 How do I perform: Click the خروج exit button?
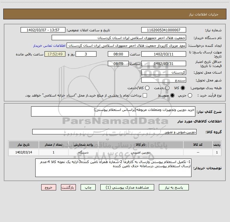click(49, 187)
